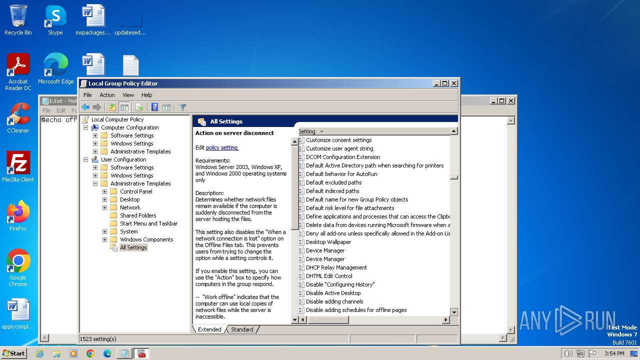Open FileZilla Client desktop icon
The image size is (640, 360).
pyautogui.click(x=18, y=166)
